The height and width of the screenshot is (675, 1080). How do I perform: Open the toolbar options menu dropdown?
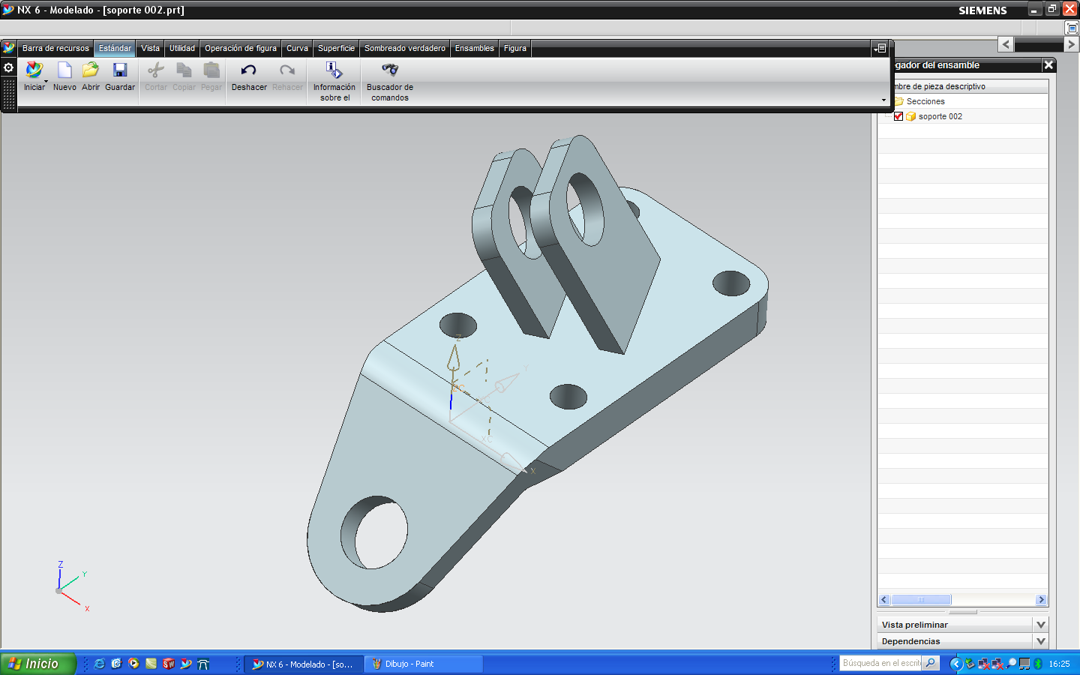coord(880,48)
